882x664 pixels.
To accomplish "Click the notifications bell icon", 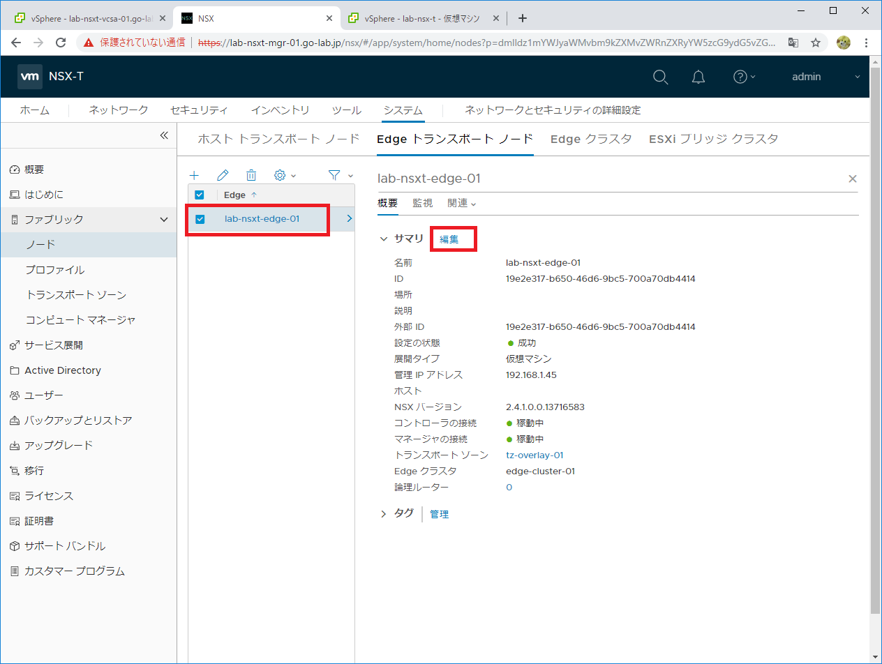I will click(698, 77).
